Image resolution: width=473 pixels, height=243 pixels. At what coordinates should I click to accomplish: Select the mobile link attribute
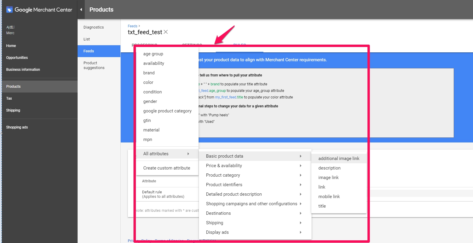pyautogui.click(x=329, y=197)
